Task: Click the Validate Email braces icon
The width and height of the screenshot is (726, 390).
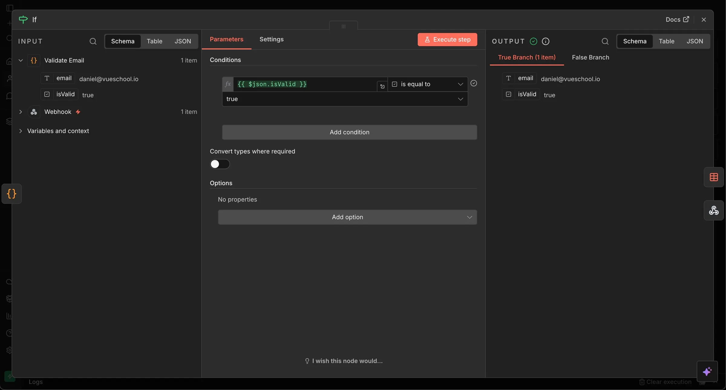Action: click(34, 60)
